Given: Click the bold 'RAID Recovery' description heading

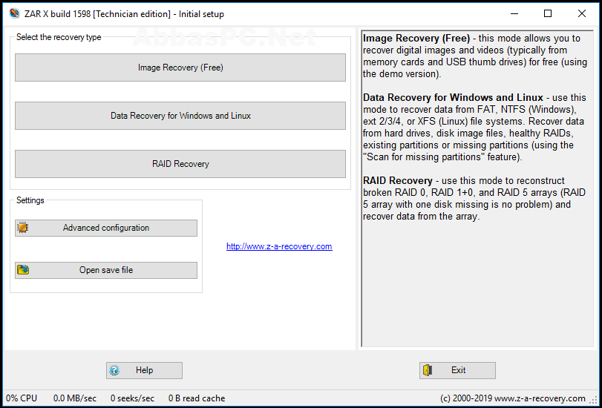Looking at the screenshot, I should pos(398,181).
